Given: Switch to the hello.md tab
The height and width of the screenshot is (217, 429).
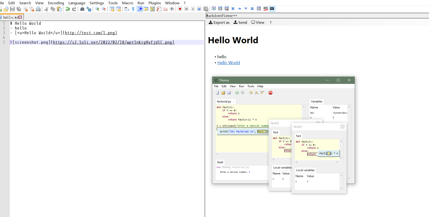Looking at the screenshot, I should [x=11, y=17].
